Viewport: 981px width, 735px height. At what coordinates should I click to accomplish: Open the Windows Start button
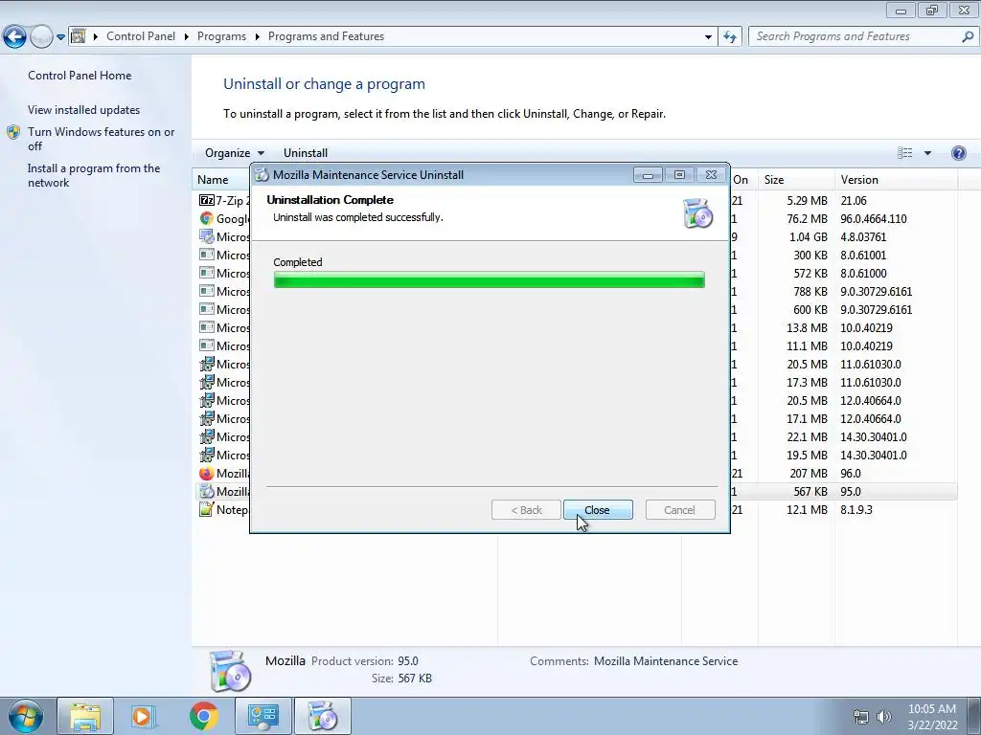point(24,716)
